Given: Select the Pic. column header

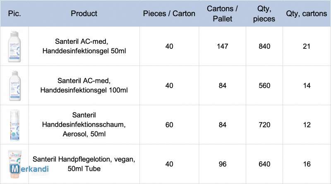Looking at the screenshot, I should [x=14, y=14].
